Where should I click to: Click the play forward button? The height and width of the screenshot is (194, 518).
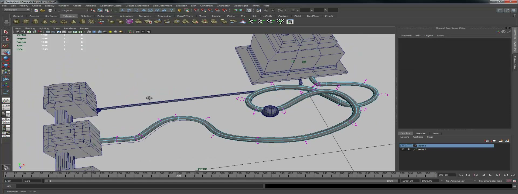point(490,175)
